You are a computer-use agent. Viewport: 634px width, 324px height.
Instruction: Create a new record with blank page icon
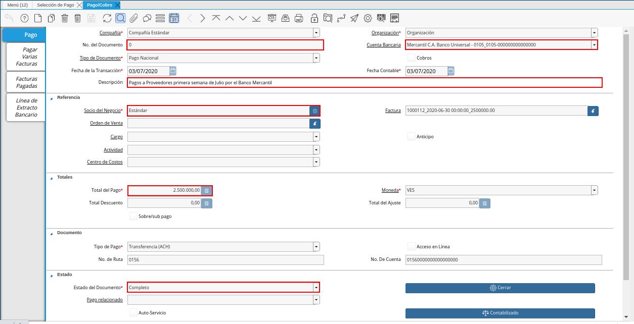point(38,19)
